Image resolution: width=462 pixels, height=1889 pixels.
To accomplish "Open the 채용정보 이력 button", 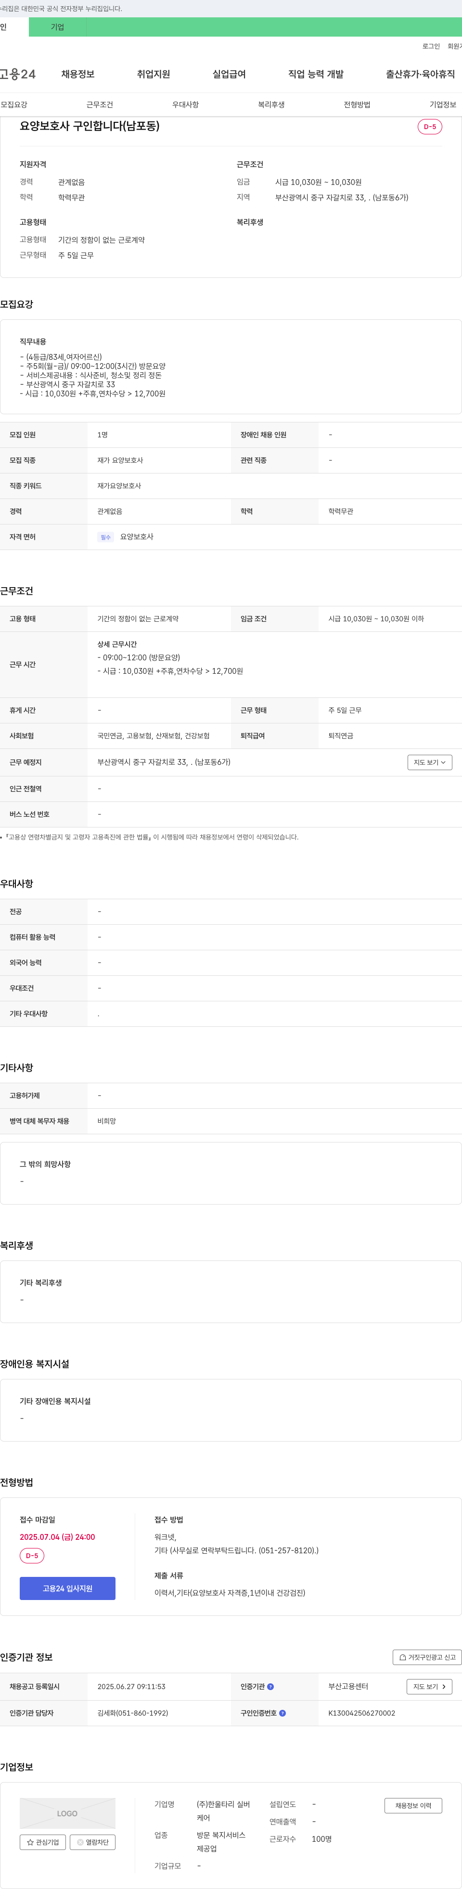I will coord(413,1805).
